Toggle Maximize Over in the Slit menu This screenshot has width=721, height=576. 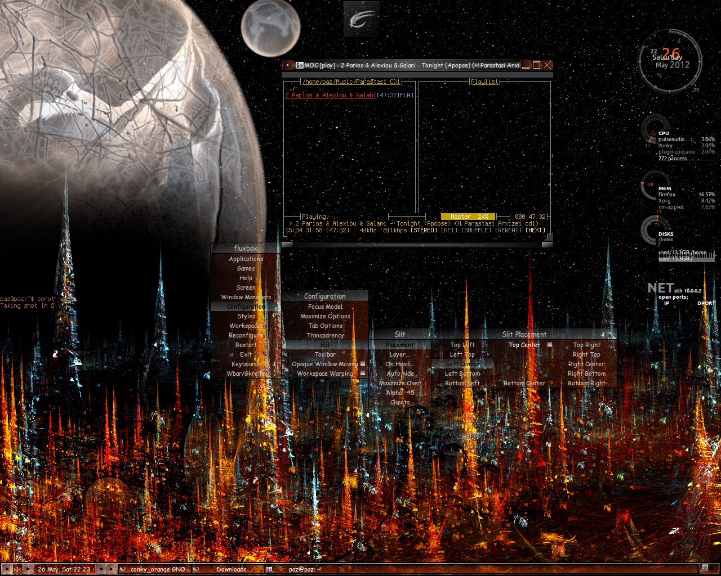coord(400,383)
